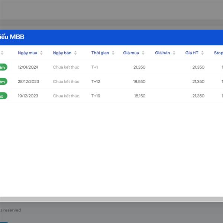Click the Stop column header
The width and height of the screenshot is (223, 223).
tap(218, 53)
